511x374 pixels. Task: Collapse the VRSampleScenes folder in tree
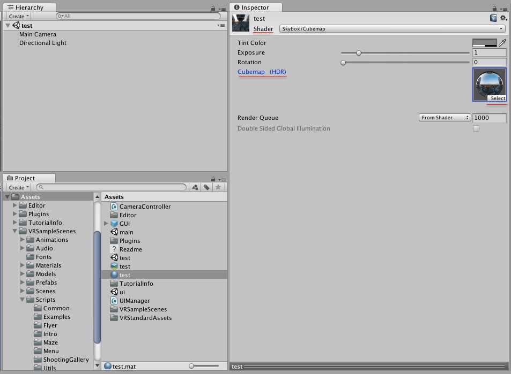tap(14, 231)
